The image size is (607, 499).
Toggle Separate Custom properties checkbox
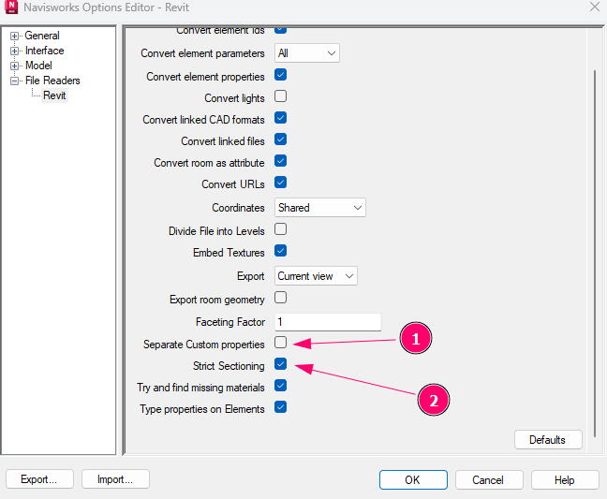pos(280,343)
